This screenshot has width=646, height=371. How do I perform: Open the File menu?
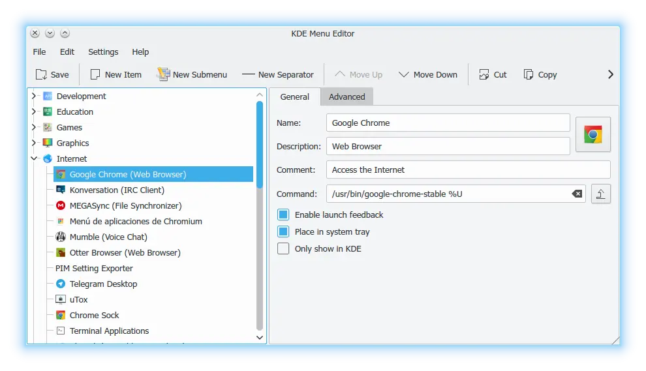click(40, 52)
